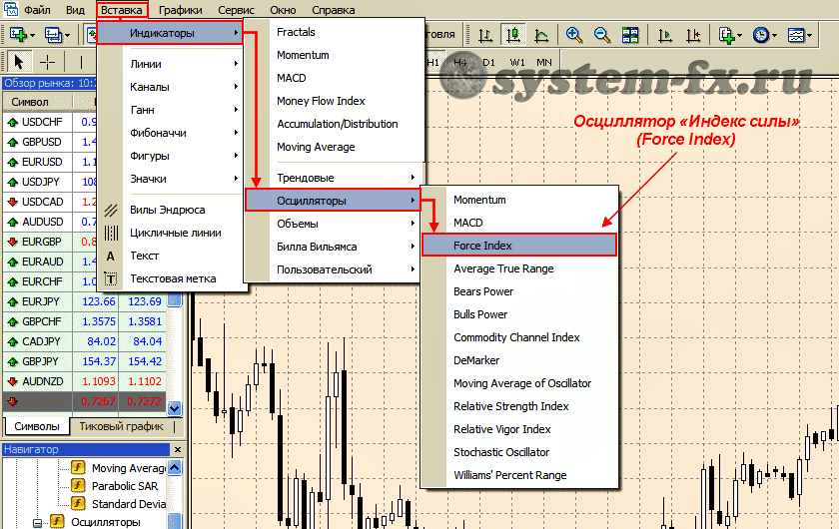839x529 pixels.
Task: Switch to the Тиковый график tab
Action: [x=121, y=426]
